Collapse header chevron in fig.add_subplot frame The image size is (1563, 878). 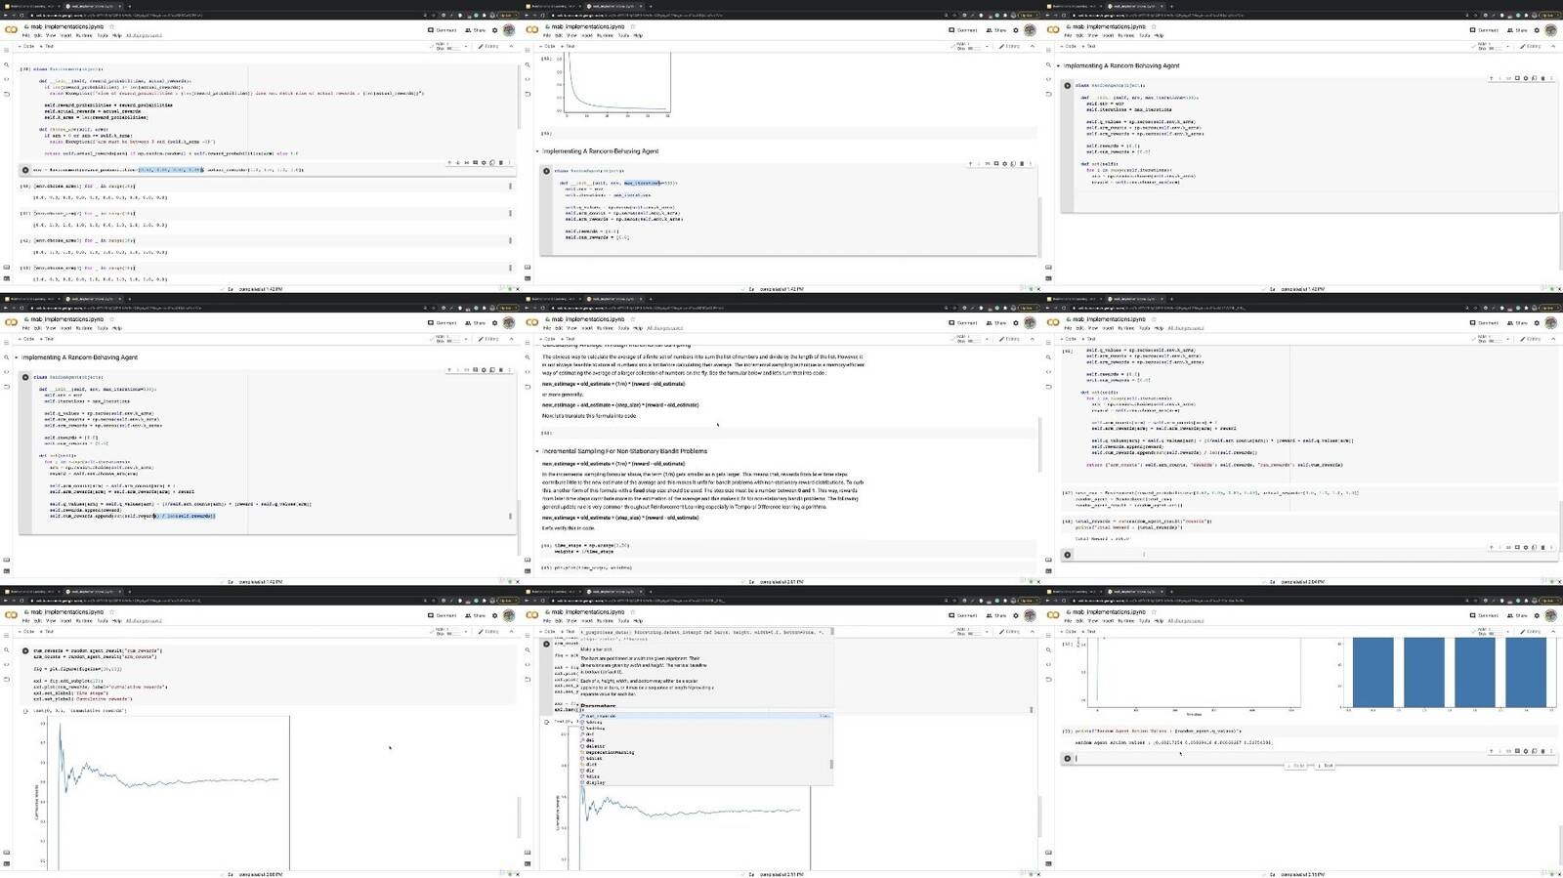[511, 632]
